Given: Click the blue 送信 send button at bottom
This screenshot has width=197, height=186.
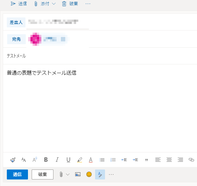Looking at the screenshot, I should [x=17, y=174].
